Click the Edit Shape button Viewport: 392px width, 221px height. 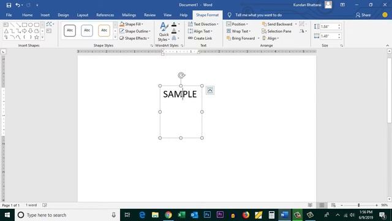(x=50, y=25)
